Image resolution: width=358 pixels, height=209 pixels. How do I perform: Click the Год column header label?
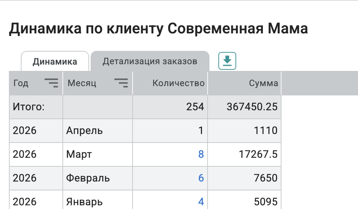click(x=21, y=83)
